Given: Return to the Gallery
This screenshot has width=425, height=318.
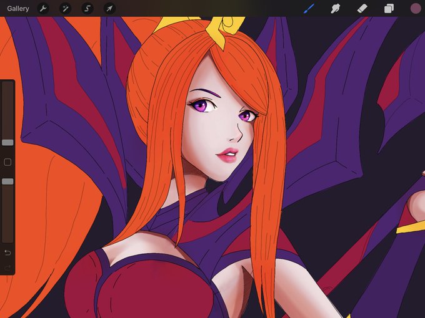Looking at the screenshot, I should (x=18, y=9).
